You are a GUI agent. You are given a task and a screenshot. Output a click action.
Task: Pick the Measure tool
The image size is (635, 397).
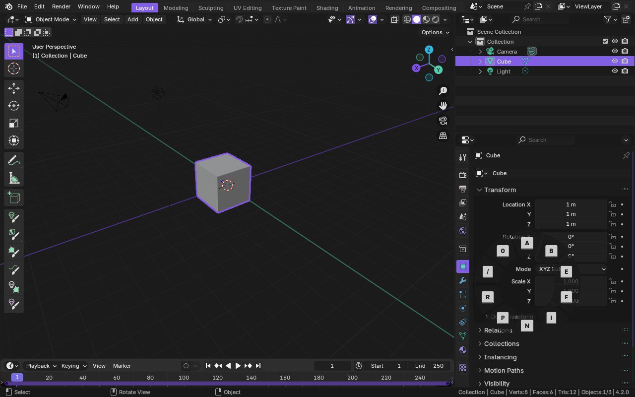pos(14,179)
